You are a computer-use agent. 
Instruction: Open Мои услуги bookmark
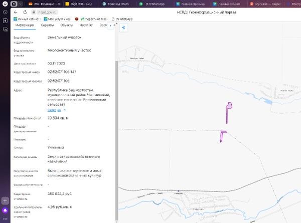(57, 19)
